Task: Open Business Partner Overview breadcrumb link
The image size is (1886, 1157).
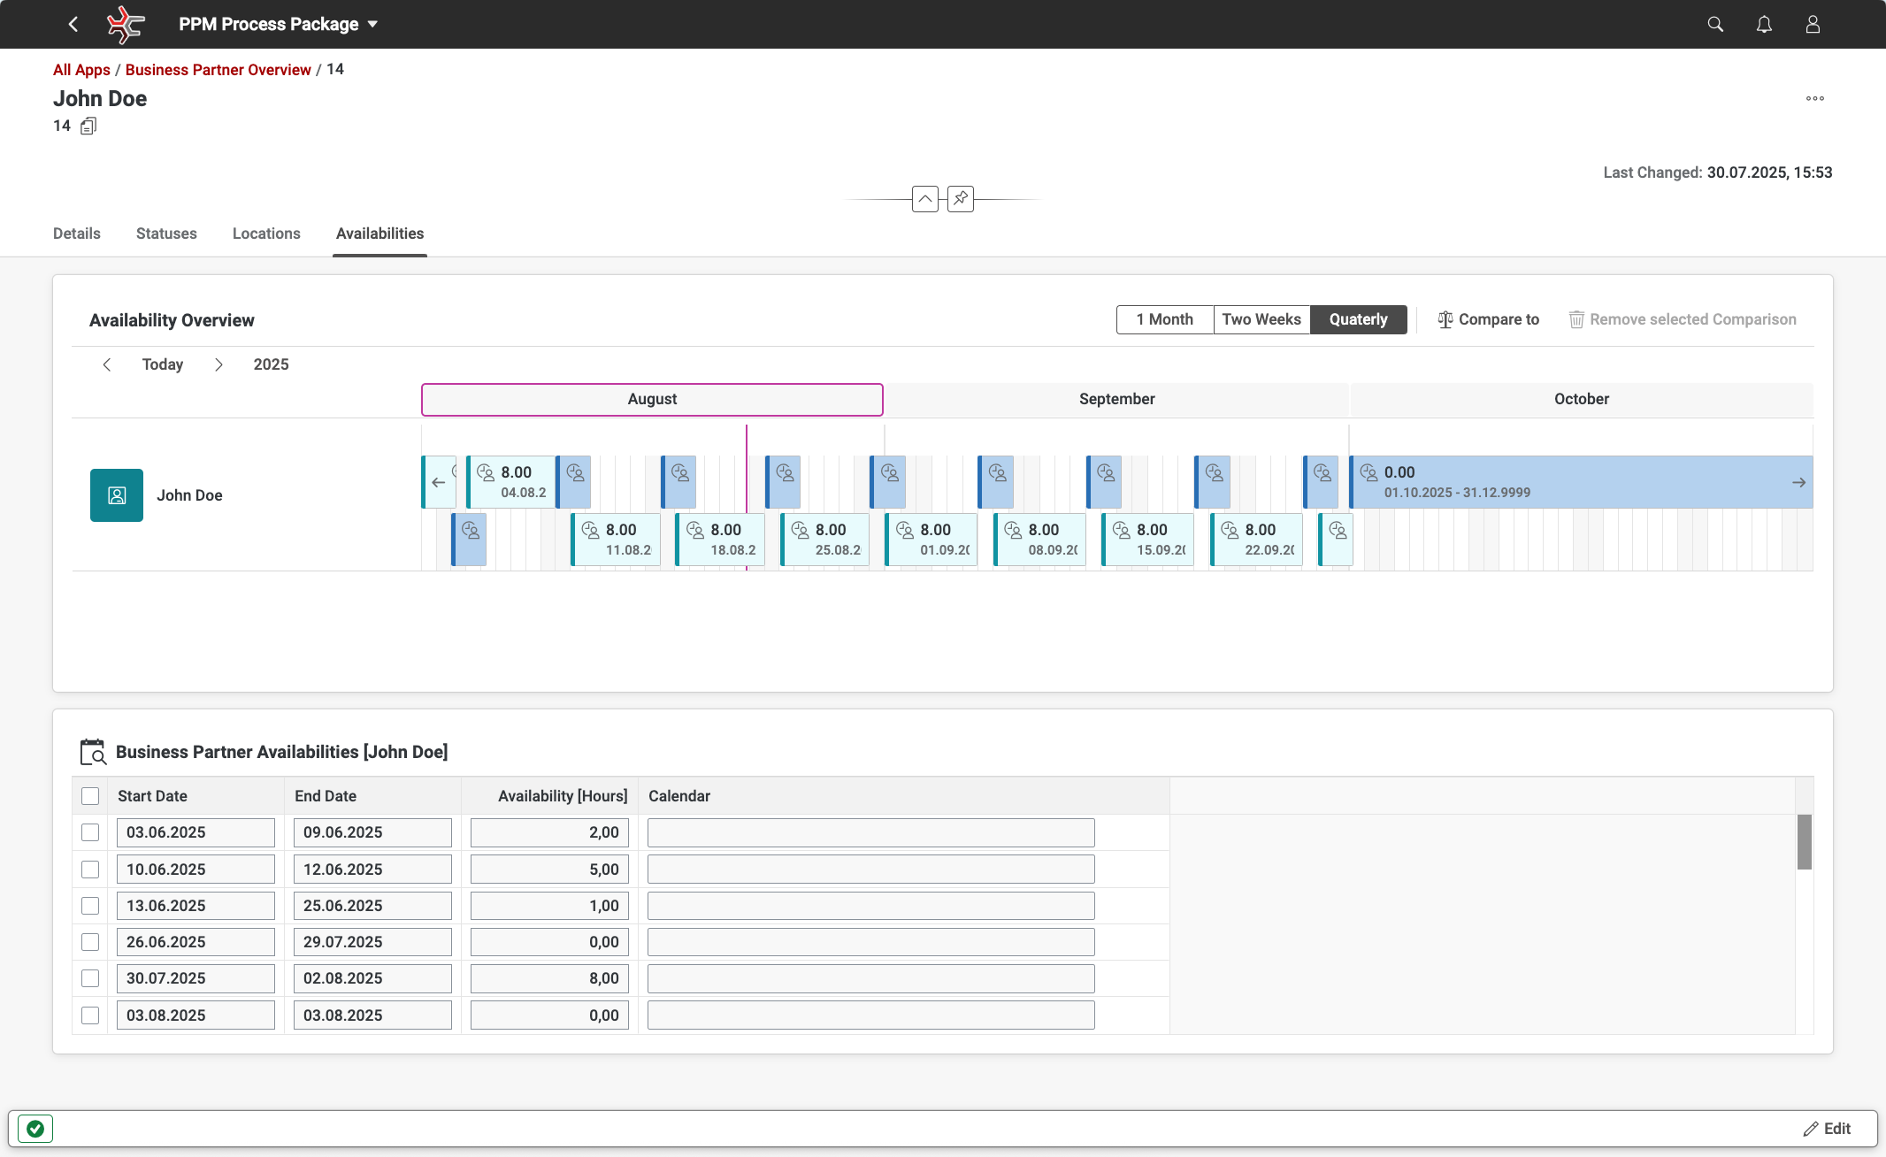Action: [x=218, y=70]
